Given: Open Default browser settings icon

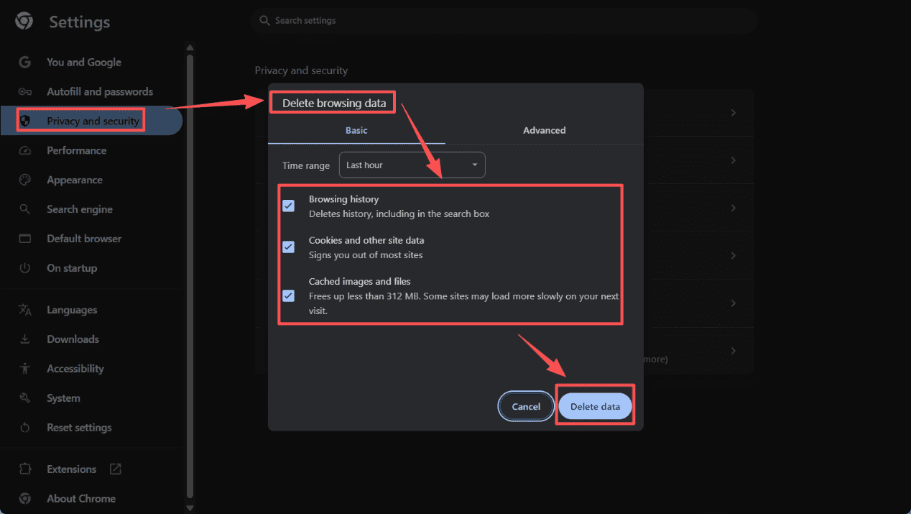Looking at the screenshot, I should (25, 238).
